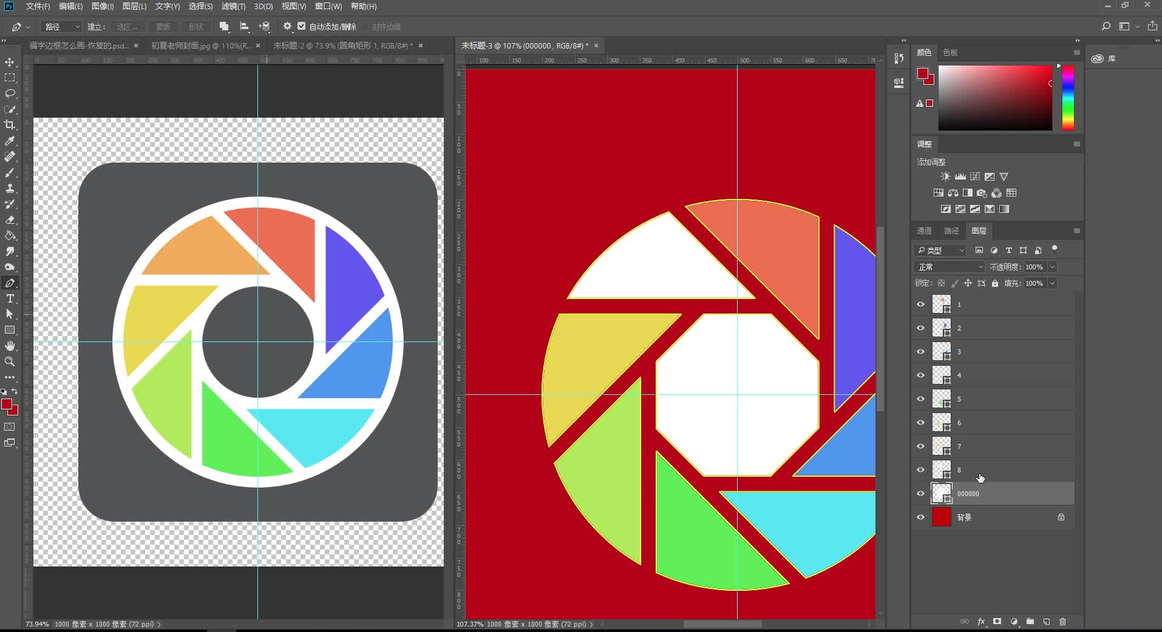Add a Color Balance adjustment

[953, 193]
